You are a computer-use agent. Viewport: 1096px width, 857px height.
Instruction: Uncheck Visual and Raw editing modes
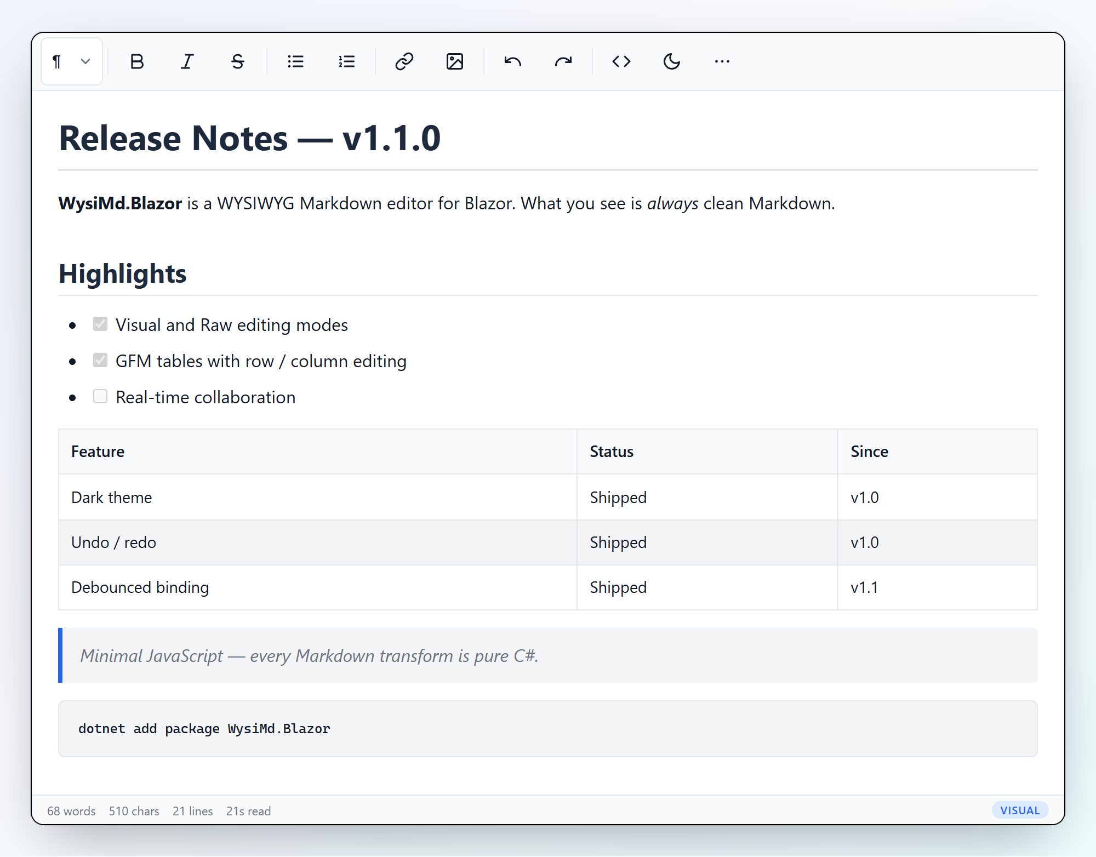[x=100, y=324]
